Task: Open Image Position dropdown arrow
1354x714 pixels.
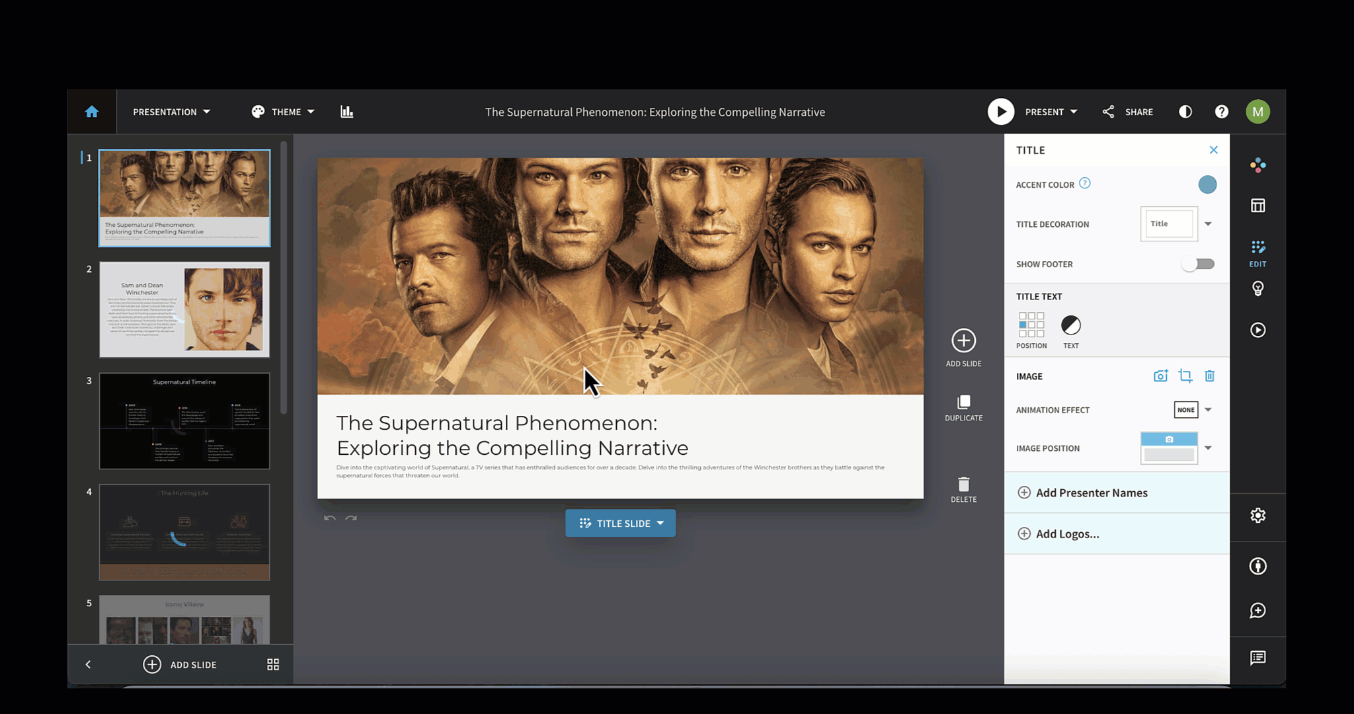Action: point(1208,448)
